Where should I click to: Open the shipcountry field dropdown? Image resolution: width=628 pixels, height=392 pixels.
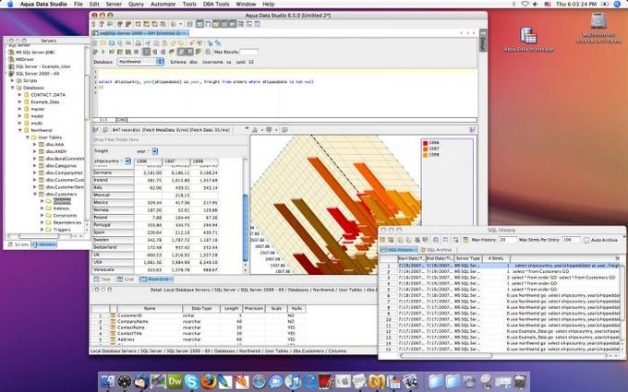click(127, 161)
